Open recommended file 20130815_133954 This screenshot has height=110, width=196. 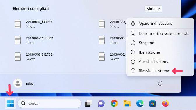(34, 24)
